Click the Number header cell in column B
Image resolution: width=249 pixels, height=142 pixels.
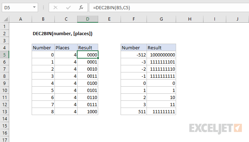(43, 48)
